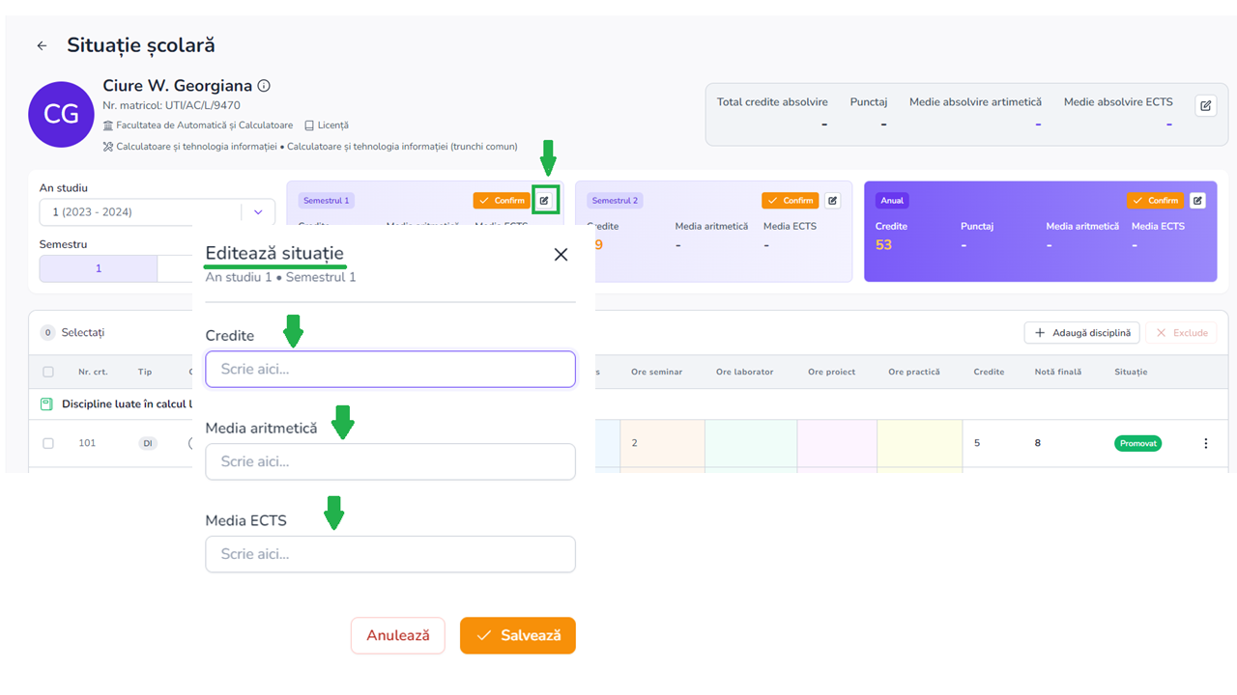Select semester 1 tab under Semestru
Viewport: 1237px width, 695px height.
(98, 268)
